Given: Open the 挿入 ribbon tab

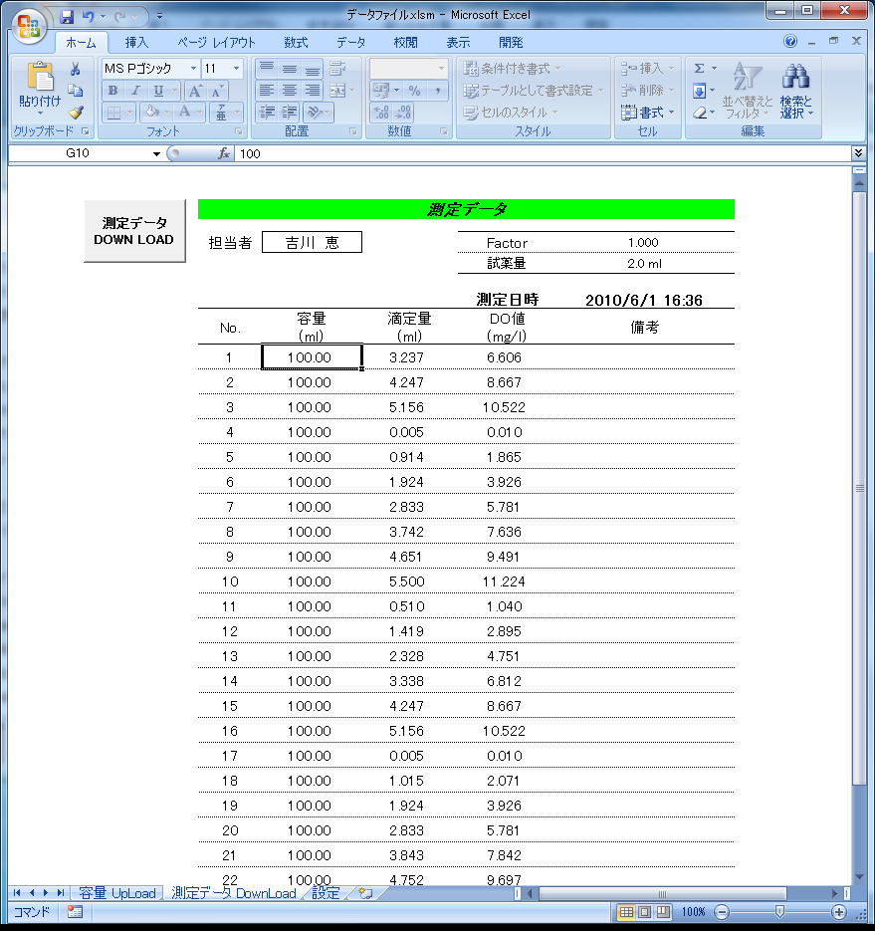Looking at the screenshot, I should 136,43.
